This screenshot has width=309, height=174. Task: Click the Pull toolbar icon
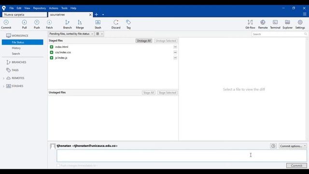tap(24, 25)
